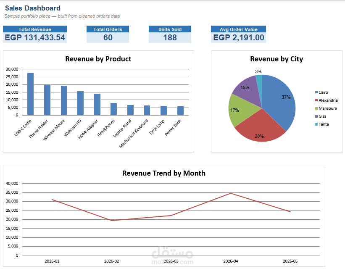Screen dimensions: 345x271
Task: Click the Cairo legend color swatch
Action: pyautogui.click(x=316, y=92)
